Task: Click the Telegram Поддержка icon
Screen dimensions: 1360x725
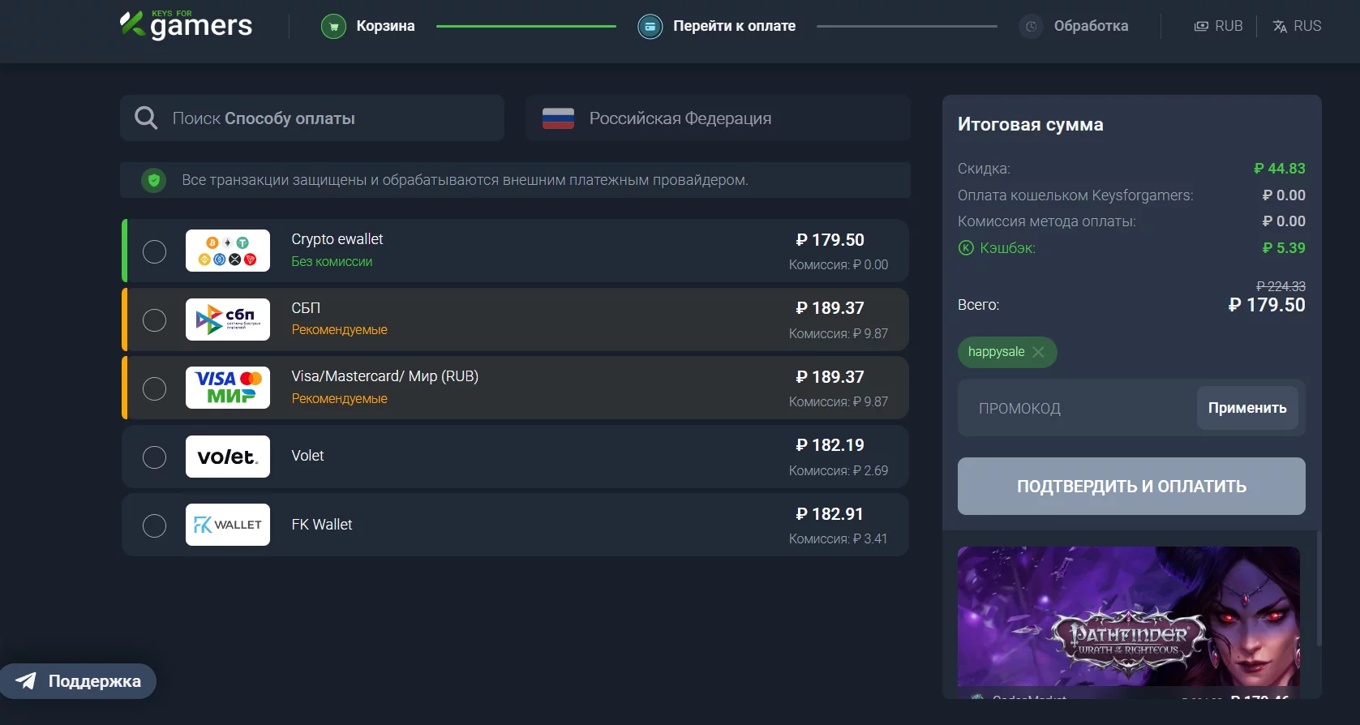Action: point(26,681)
